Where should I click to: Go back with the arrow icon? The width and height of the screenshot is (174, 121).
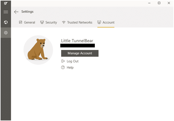[x=16, y=12]
